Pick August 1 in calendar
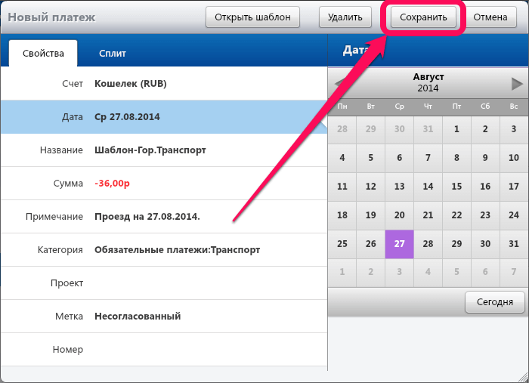Screen dimensions: 529x383 [x=456, y=129]
